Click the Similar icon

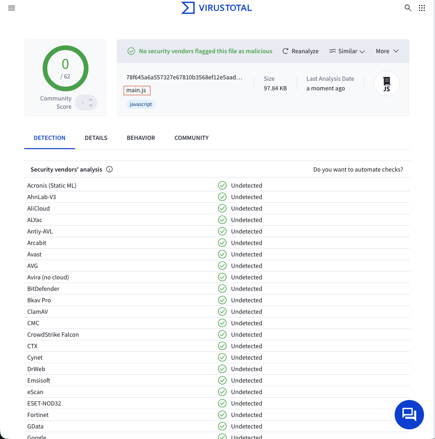[x=332, y=51]
